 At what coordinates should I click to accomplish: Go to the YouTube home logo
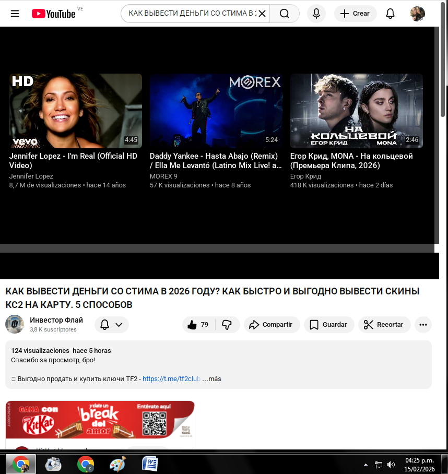(53, 14)
